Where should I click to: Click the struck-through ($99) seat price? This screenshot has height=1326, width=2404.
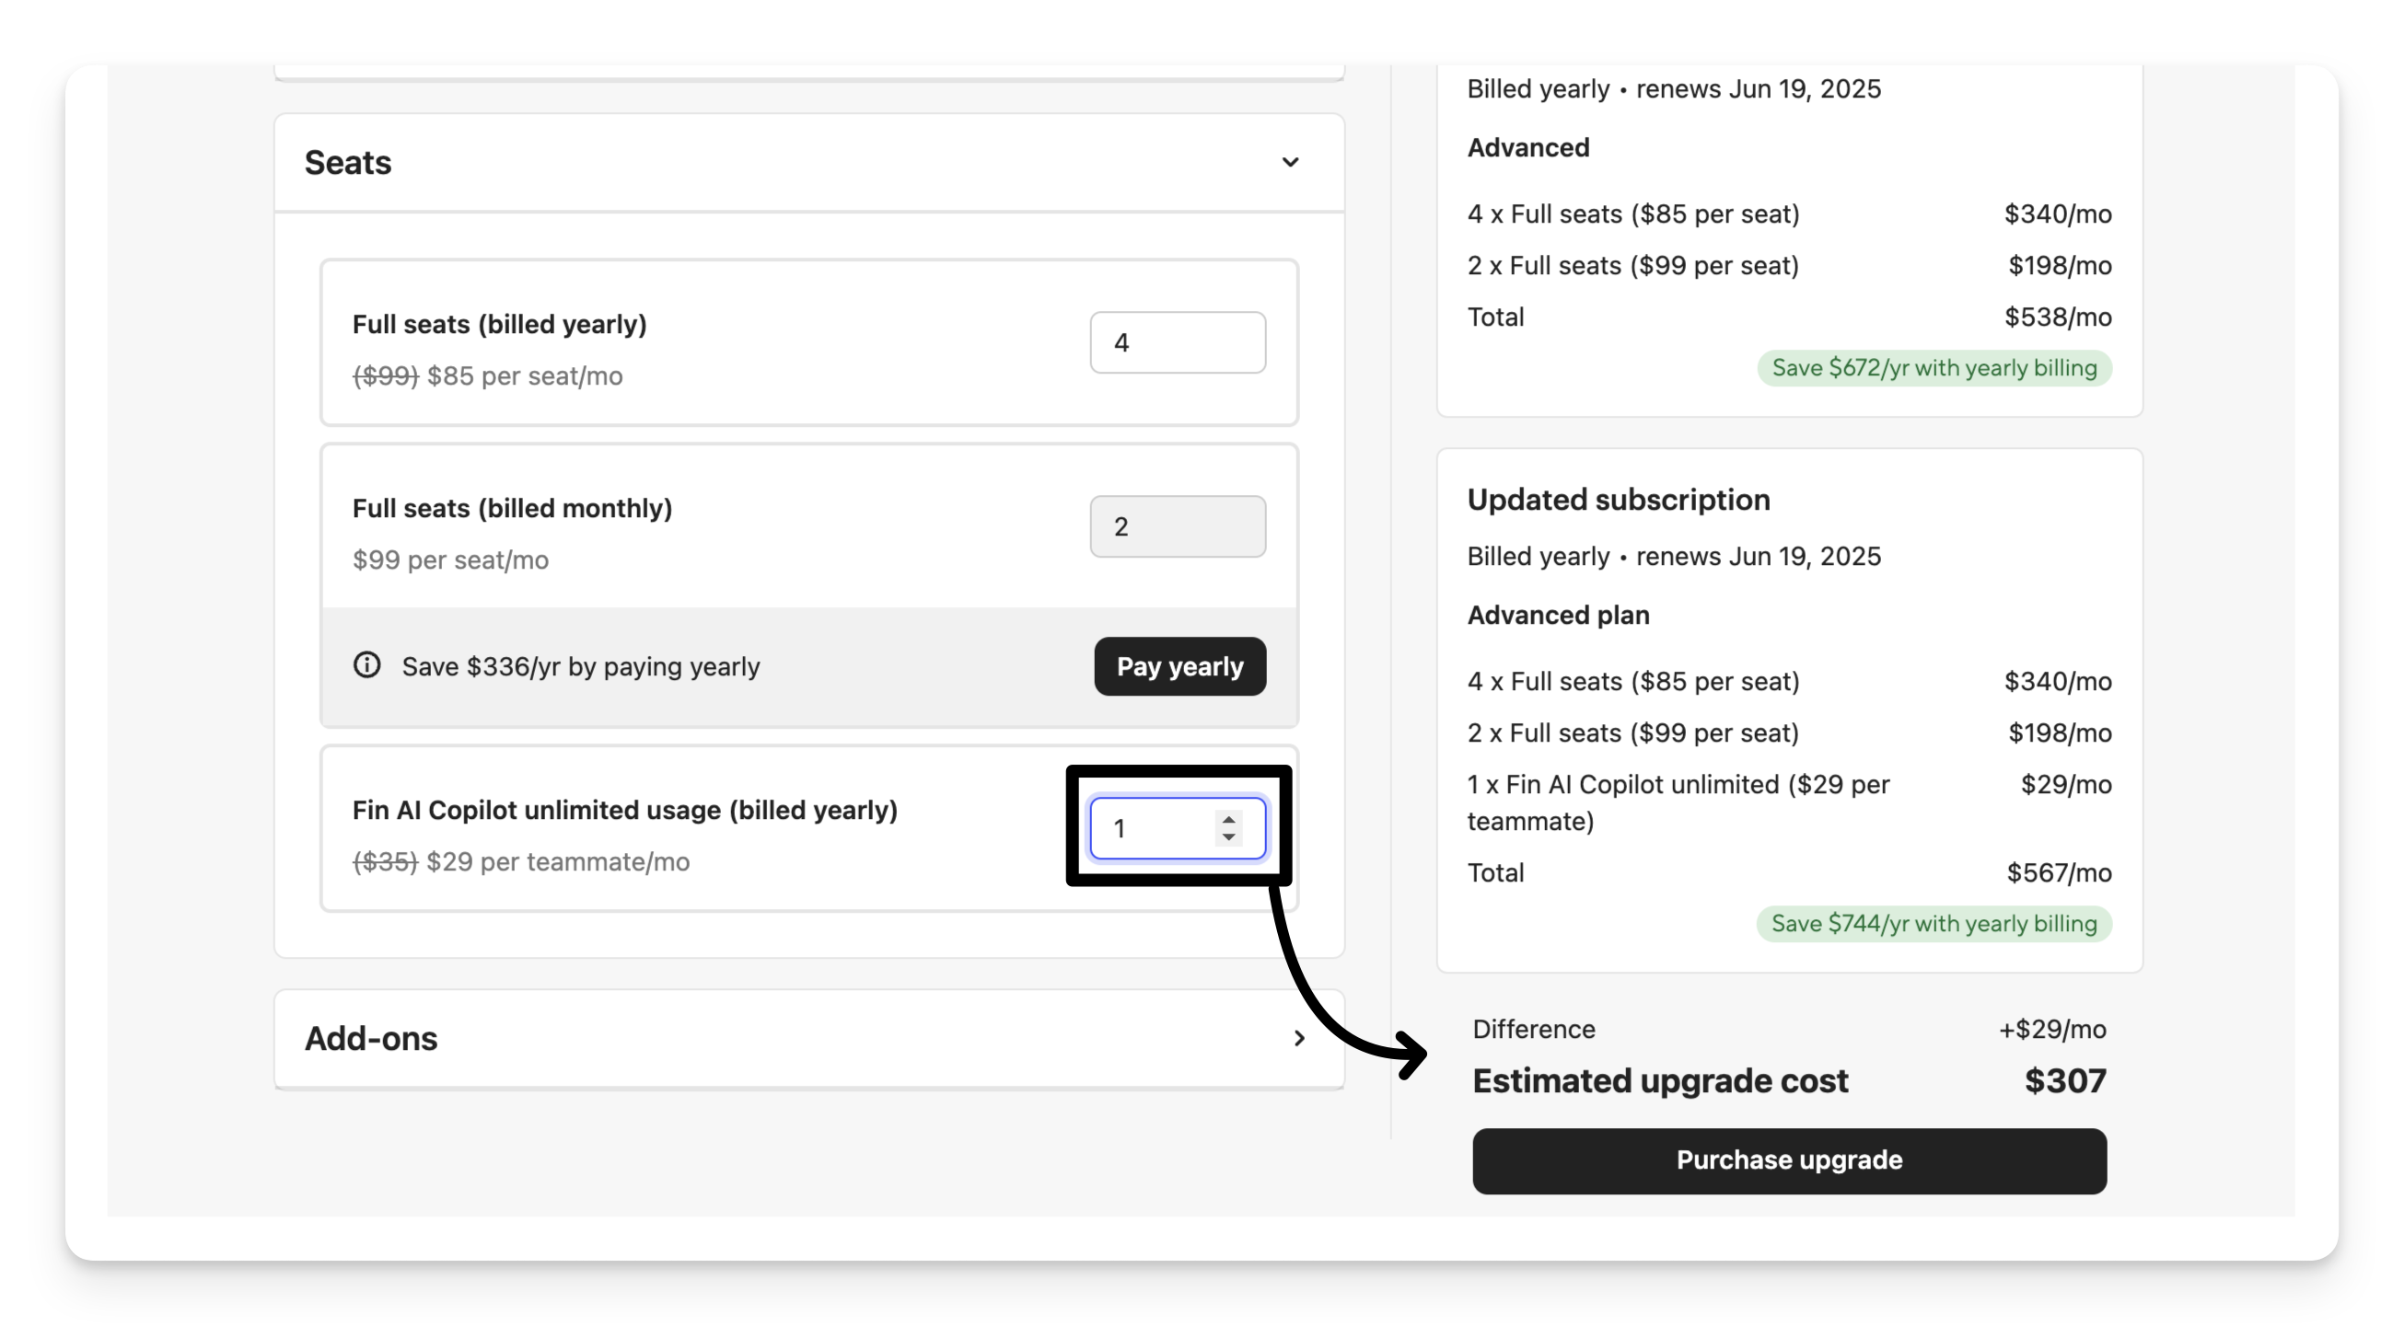point(385,376)
